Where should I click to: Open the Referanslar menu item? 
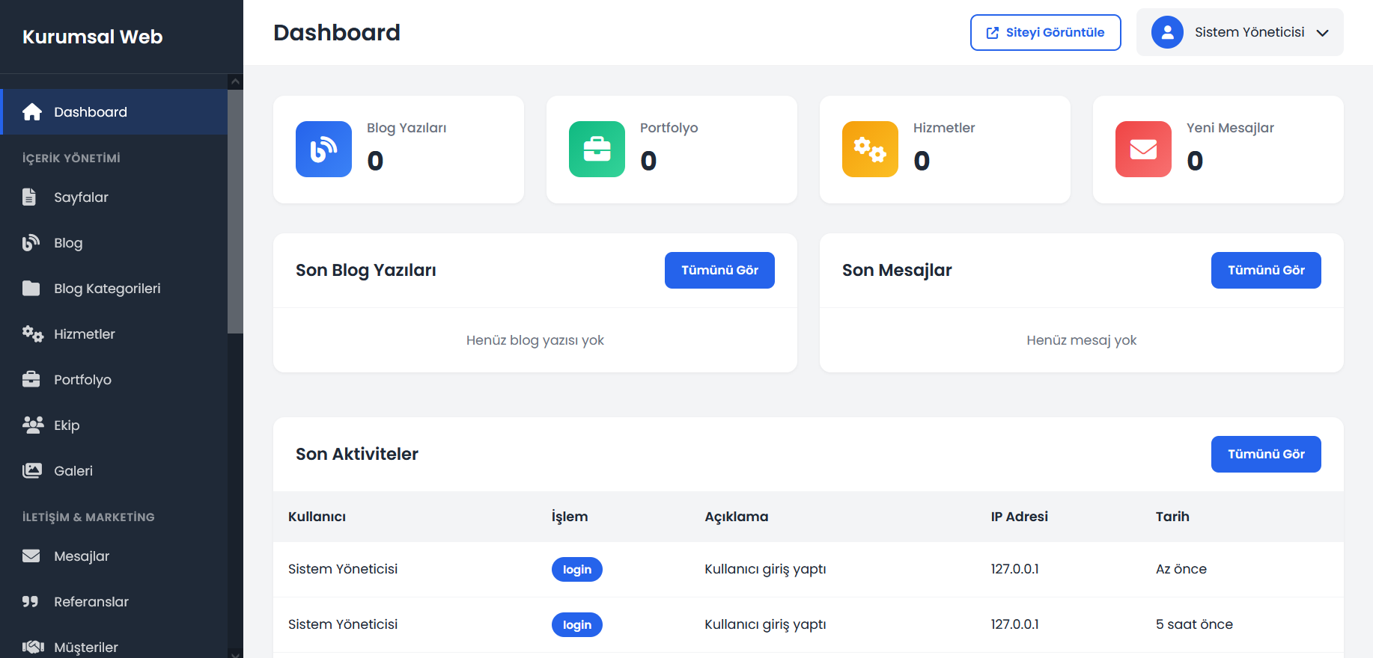tap(114, 602)
